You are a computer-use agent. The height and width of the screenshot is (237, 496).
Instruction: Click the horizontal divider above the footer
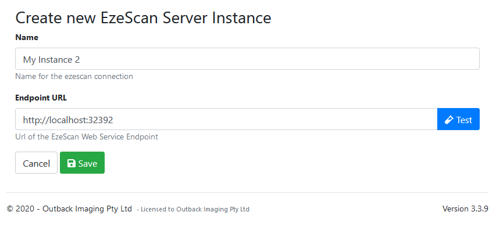coord(248,192)
